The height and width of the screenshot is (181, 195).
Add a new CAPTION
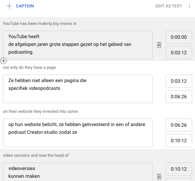click(20, 6)
